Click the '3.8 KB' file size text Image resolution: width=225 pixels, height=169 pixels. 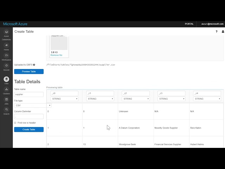(54, 52)
